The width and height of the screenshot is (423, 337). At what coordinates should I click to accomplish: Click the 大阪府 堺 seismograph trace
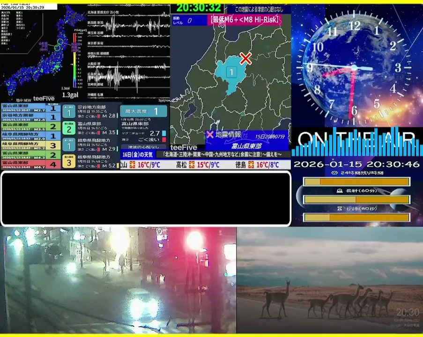129,66
